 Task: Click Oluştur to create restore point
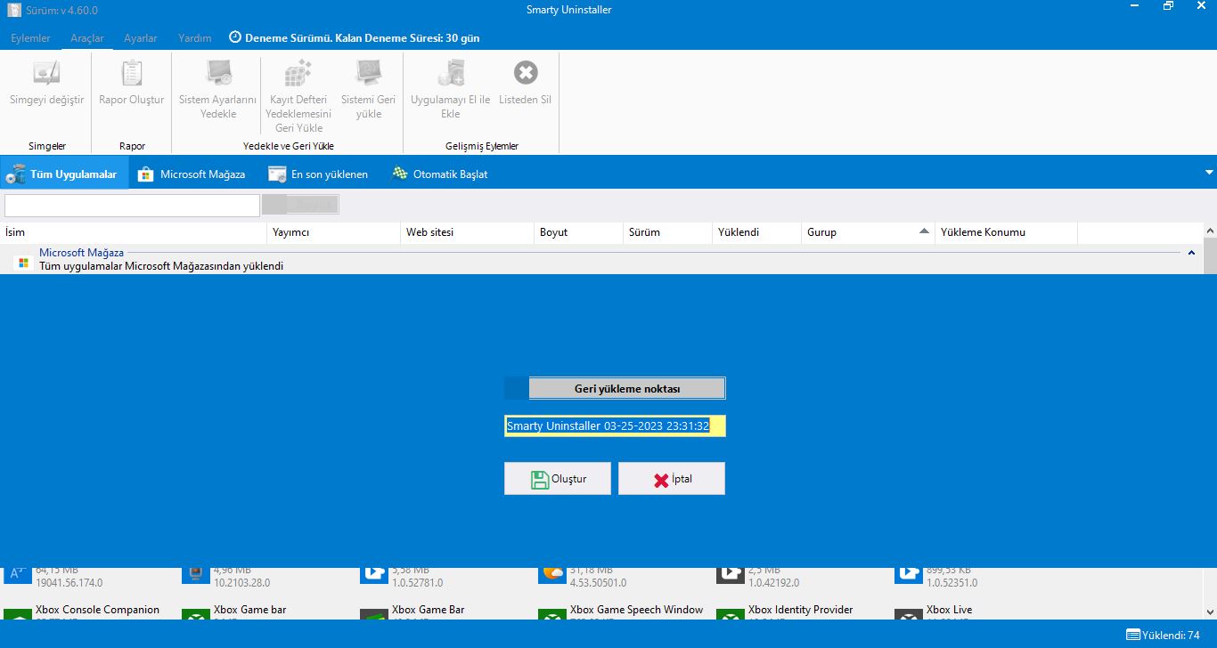pyautogui.click(x=558, y=479)
